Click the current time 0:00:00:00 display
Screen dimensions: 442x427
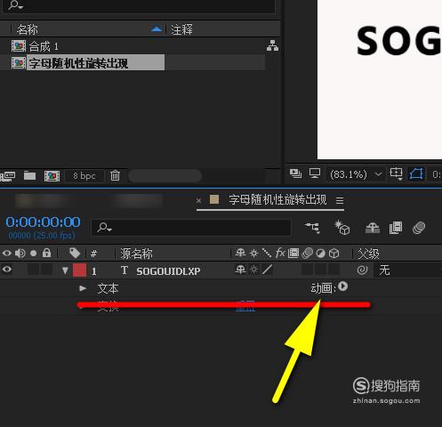pos(43,222)
